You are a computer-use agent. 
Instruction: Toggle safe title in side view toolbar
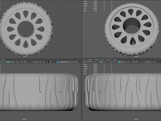(x=114, y=62)
